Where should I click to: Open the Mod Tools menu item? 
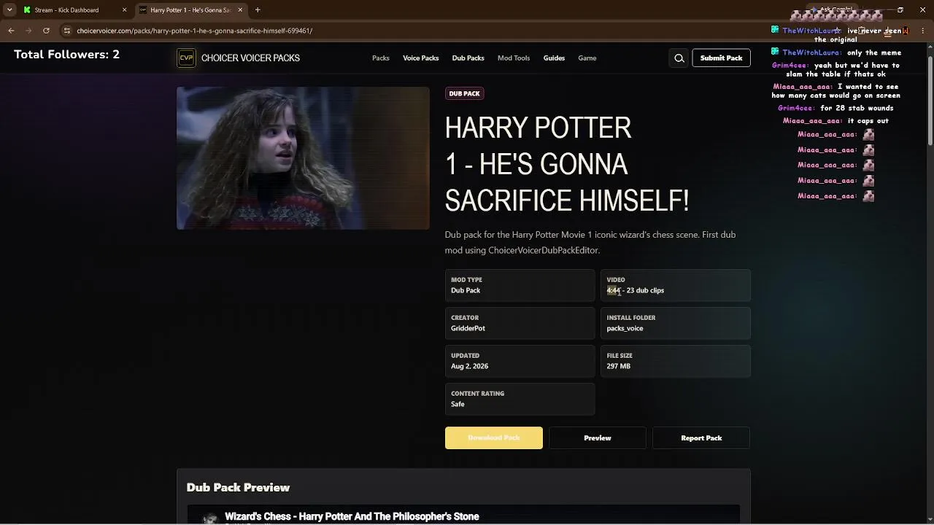point(514,58)
